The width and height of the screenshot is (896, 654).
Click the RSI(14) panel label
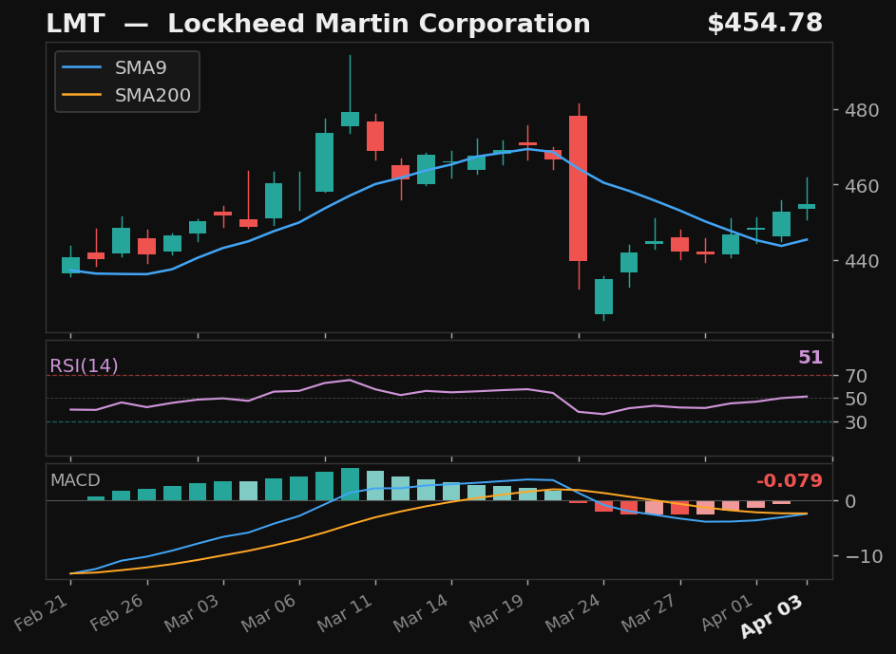[x=84, y=365]
